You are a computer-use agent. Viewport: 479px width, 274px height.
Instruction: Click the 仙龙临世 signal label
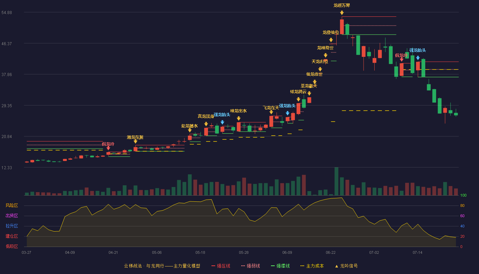[314, 74]
